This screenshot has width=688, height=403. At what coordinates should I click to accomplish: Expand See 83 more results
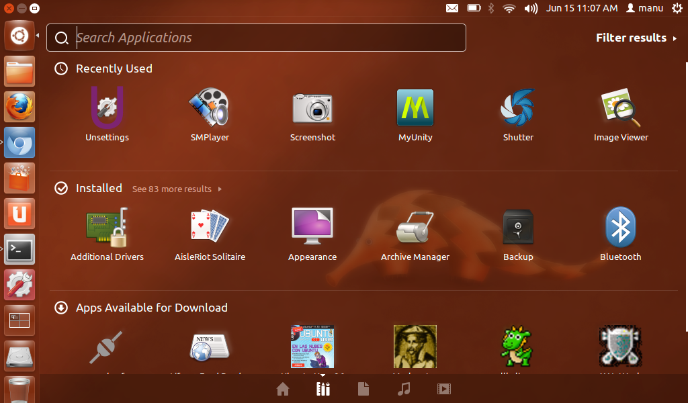177,189
